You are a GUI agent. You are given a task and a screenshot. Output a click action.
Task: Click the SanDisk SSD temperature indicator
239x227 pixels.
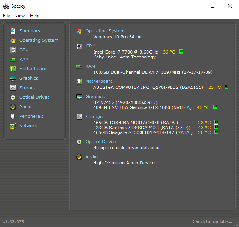216,127
